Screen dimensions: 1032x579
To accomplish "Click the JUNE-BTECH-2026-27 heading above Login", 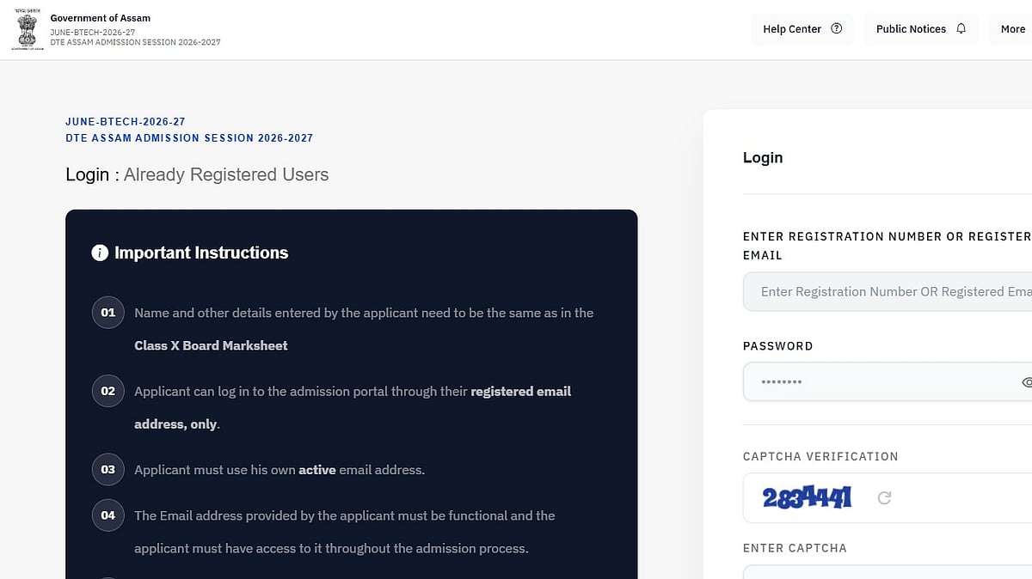I will point(126,122).
